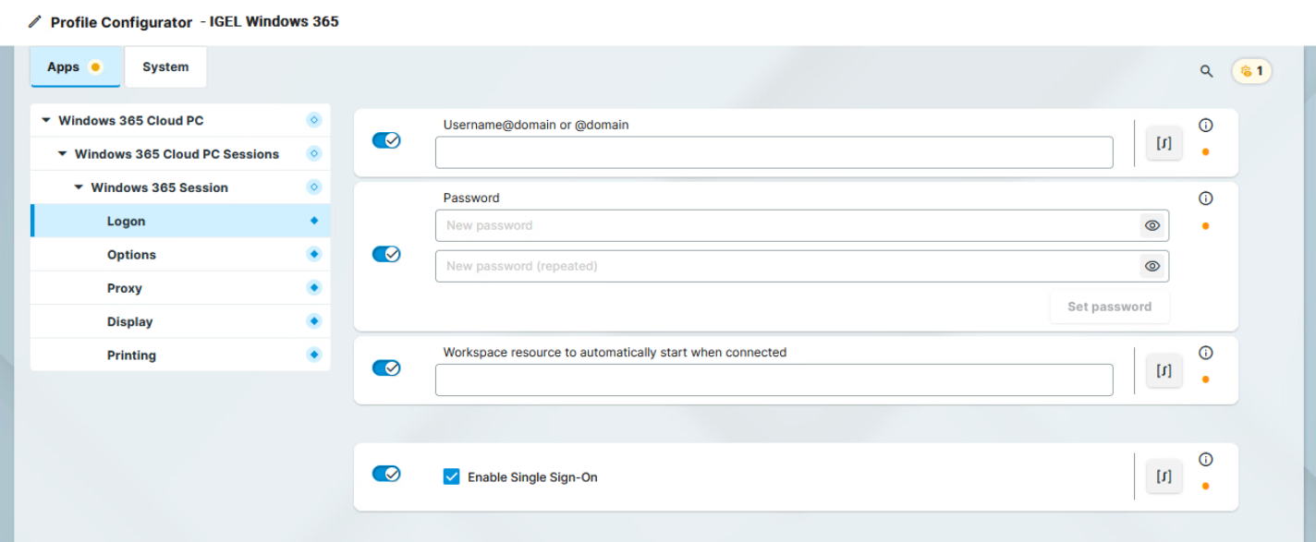Show text in the New password field
Viewport: 1316px width, 542px height.
tap(1151, 225)
